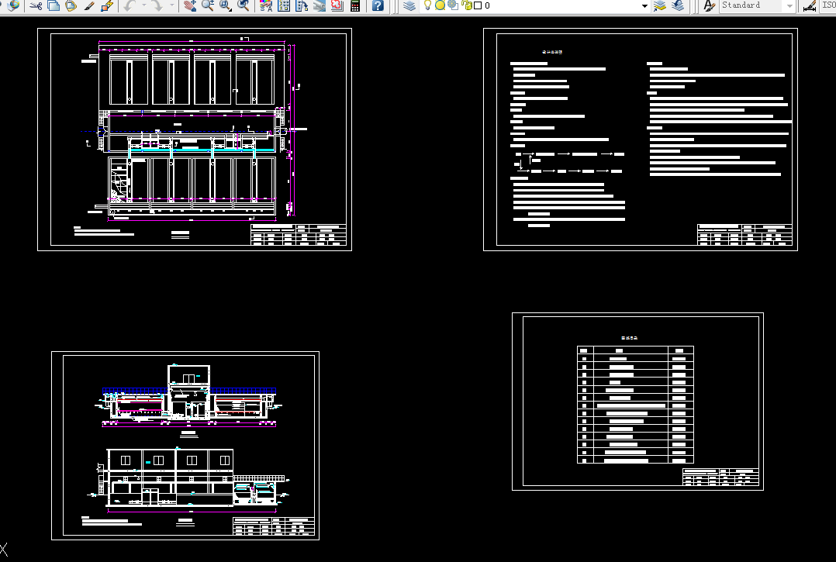Open the Dimension Style manager icon

point(810,6)
